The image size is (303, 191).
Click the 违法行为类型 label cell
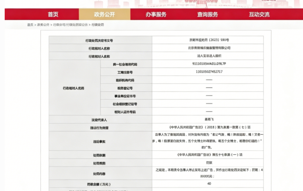pyautogui.click(x=100, y=128)
